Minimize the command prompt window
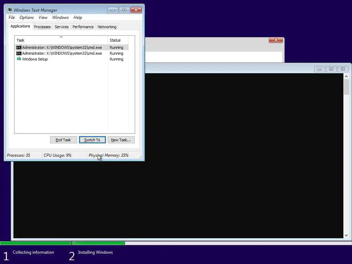 point(319,69)
